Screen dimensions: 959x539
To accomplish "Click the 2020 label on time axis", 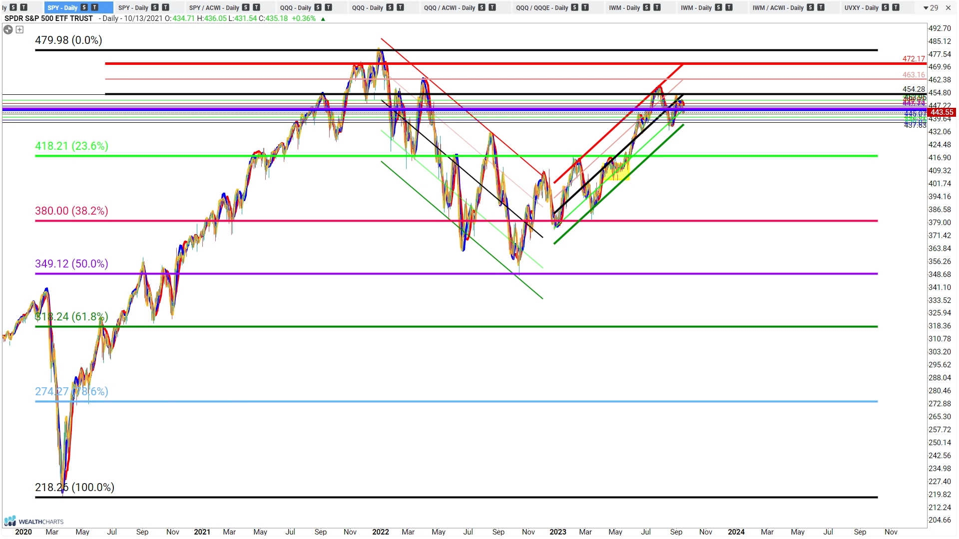I will (23, 532).
